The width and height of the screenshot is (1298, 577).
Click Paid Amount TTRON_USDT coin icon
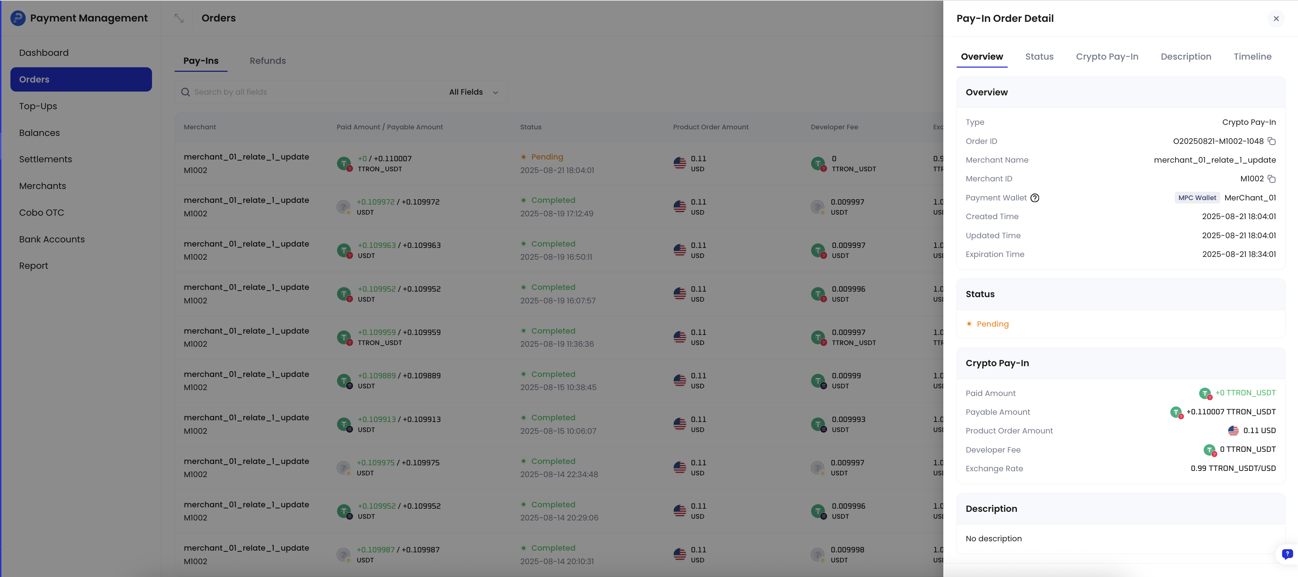pos(1205,393)
